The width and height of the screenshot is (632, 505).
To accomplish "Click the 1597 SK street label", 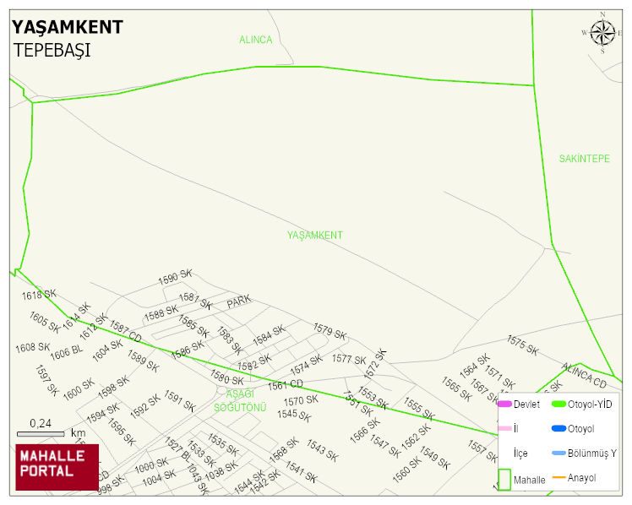I will (46, 380).
